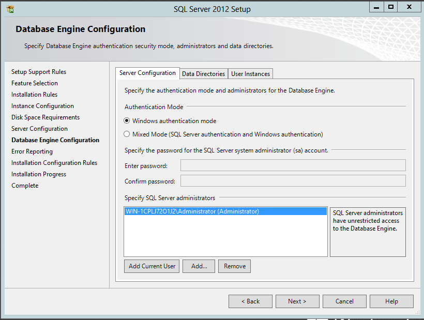Open the Data Directories tab
The image size is (424, 320).
point(204,74)
